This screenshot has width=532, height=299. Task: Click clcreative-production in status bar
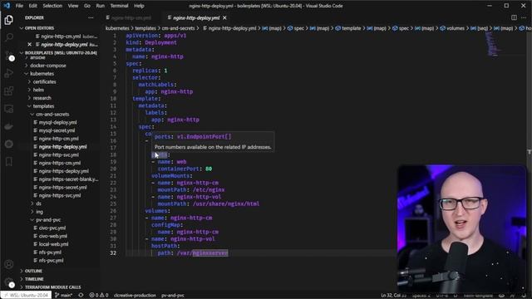tap(135, 296)
